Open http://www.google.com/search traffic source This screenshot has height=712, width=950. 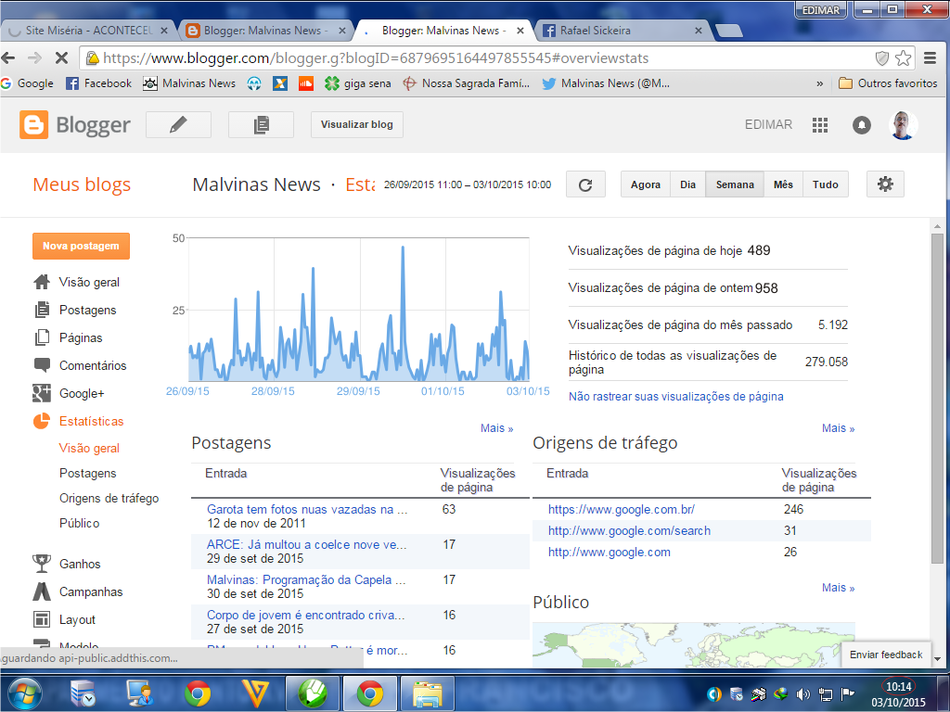point(630,531)
